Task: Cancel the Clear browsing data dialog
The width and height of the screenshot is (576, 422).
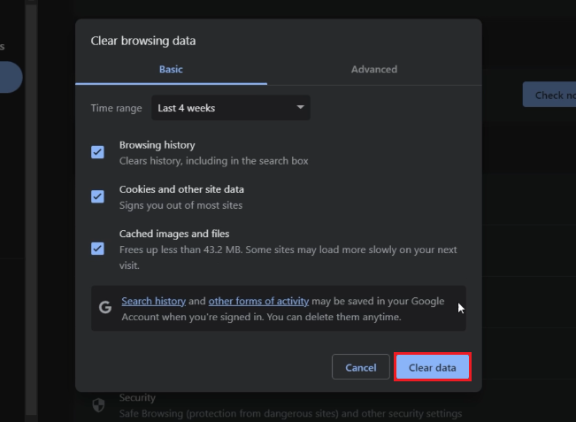Action: (x=360, y=367)
